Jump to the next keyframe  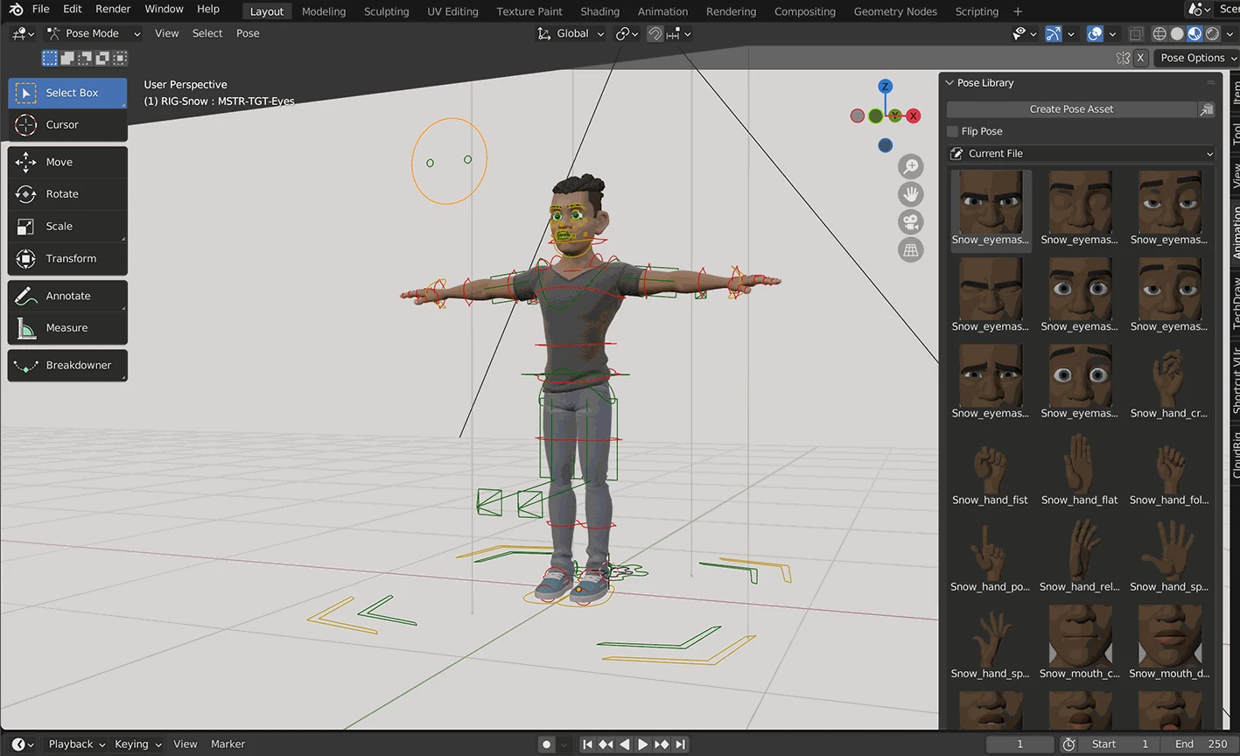click(x=662, y=745)
